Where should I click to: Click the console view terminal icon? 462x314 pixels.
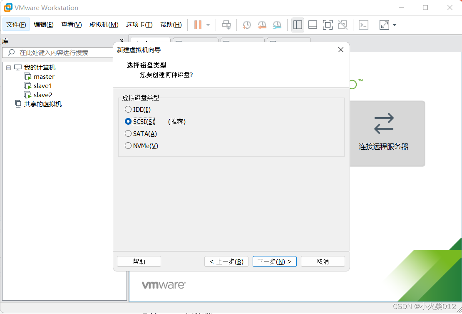364,25
